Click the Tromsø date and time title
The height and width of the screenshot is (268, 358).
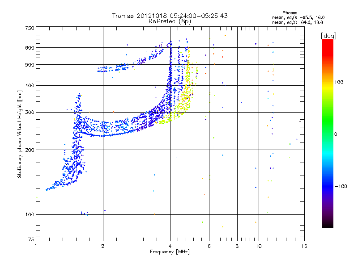[x=170, y=16]
